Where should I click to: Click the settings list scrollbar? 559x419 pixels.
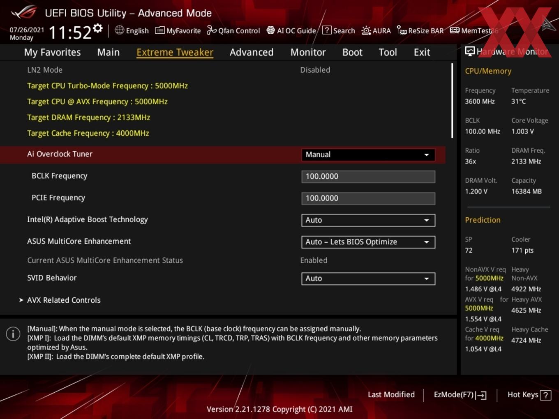click(452, 101)
